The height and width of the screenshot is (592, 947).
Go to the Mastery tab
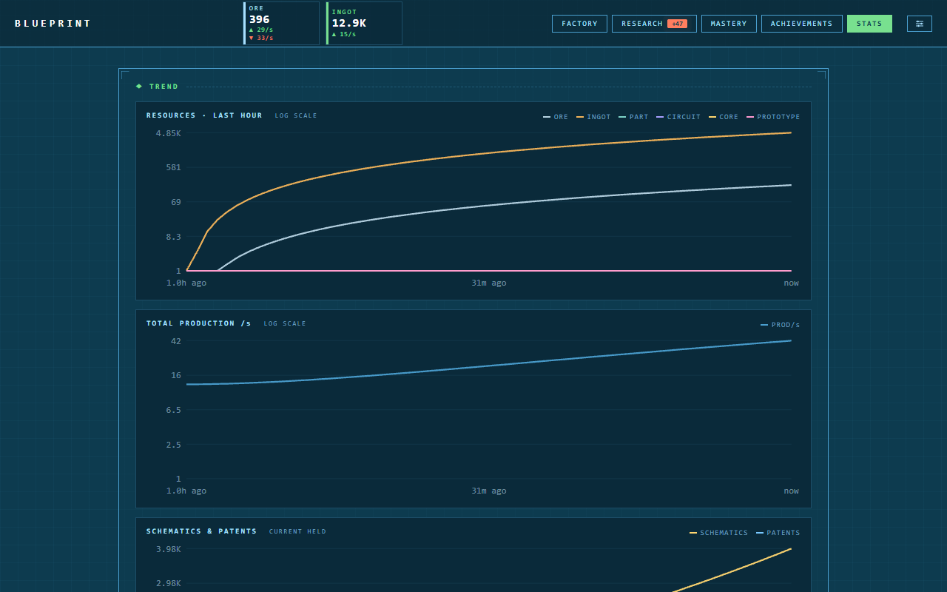[x=729, y=24]
